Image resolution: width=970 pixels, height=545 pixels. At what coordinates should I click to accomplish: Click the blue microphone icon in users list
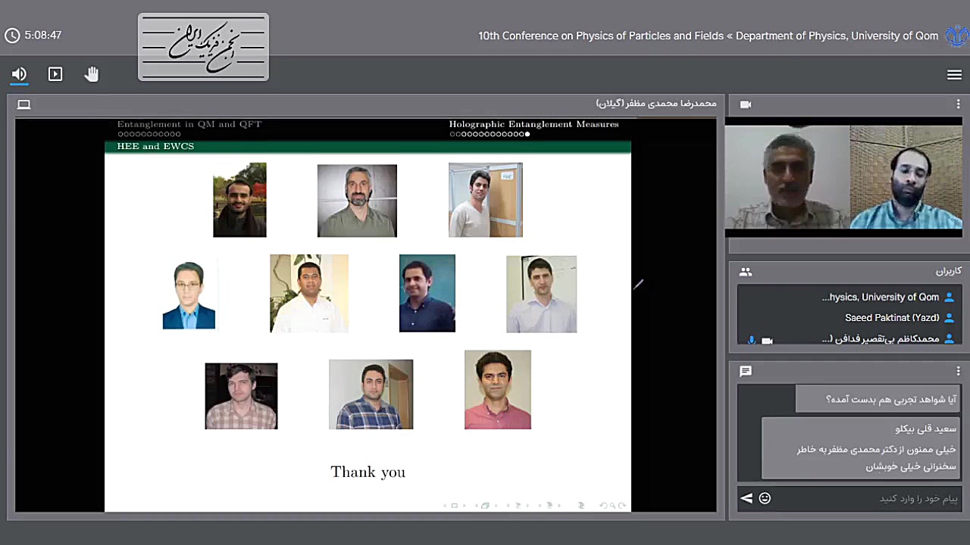(x=751, y=340)
